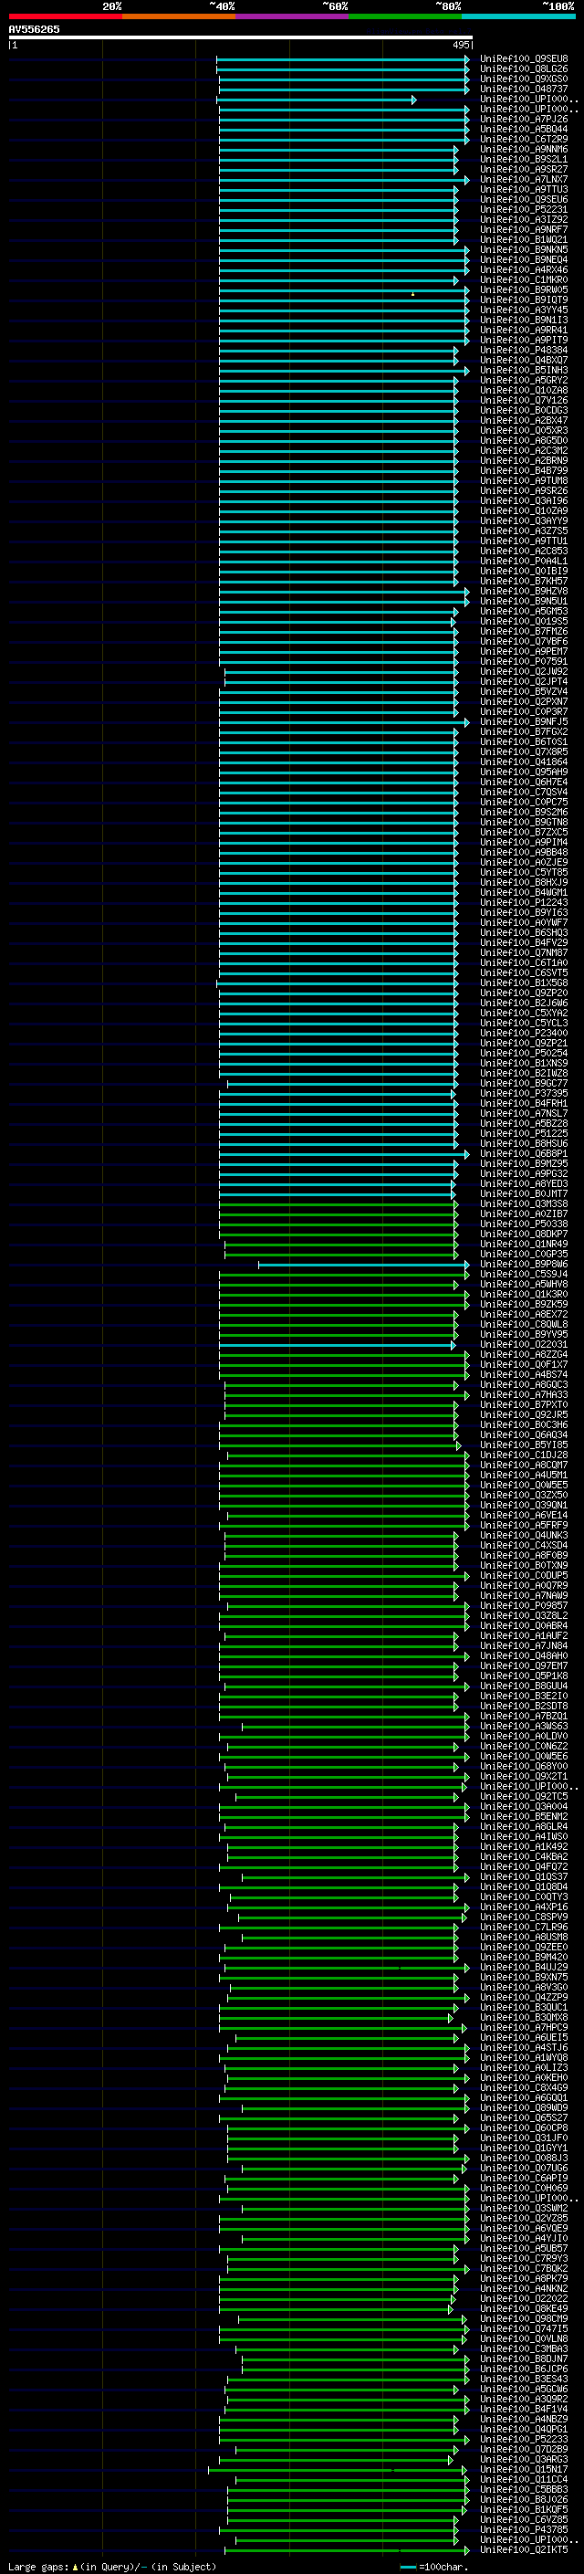Select the UniRef100_A3IZ92 label
Screen dimensions: 584x2574
(524, 220)
